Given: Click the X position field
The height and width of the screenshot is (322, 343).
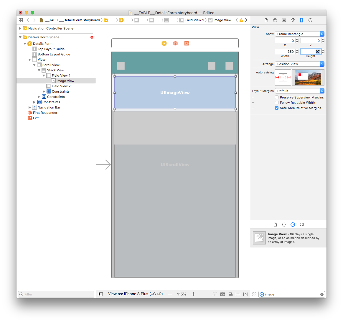Looking at the screenshot, I should click(x=285, y=40).
